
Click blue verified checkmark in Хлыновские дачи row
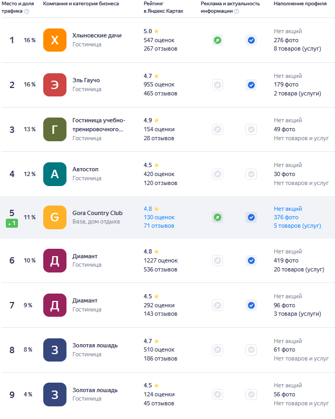point(251,41)
